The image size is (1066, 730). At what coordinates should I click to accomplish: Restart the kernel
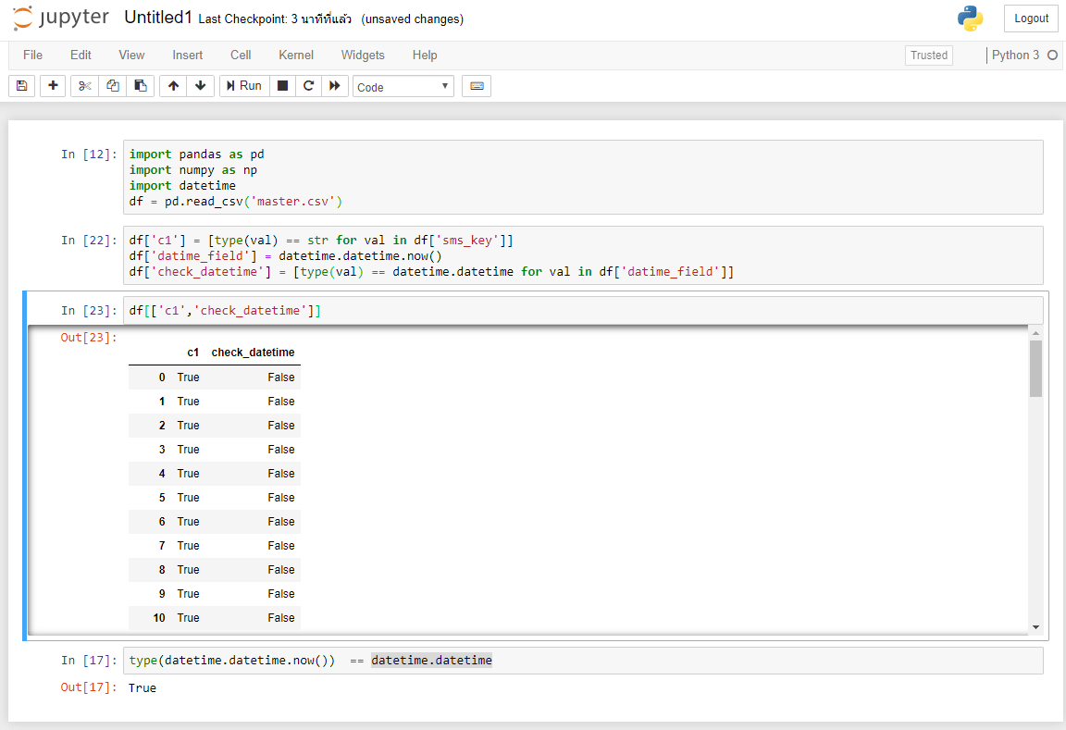pyautogui.click(x=308, y=85)
